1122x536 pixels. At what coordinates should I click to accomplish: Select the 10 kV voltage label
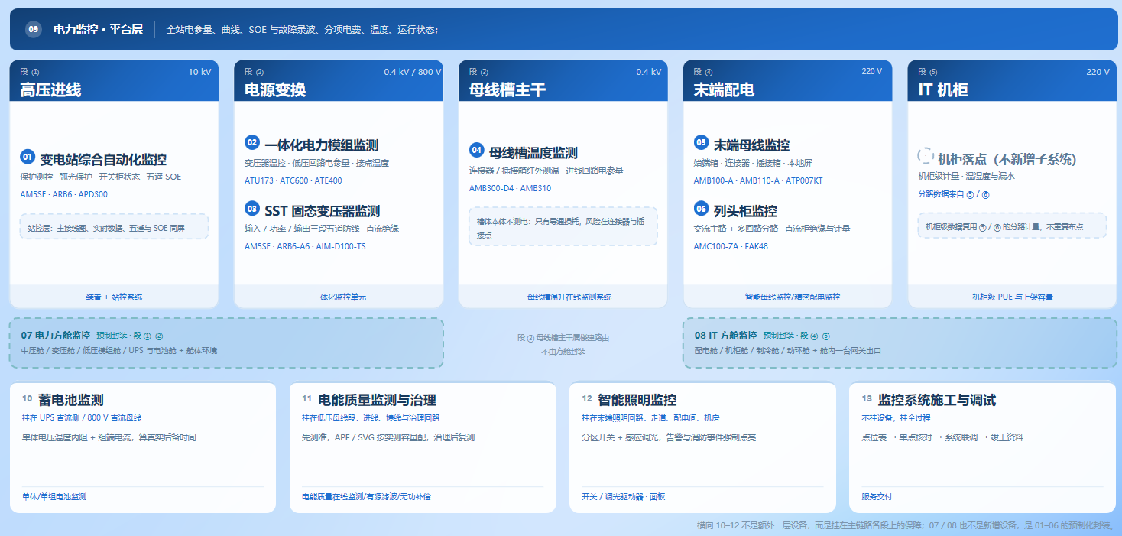[x=199, y=72]
